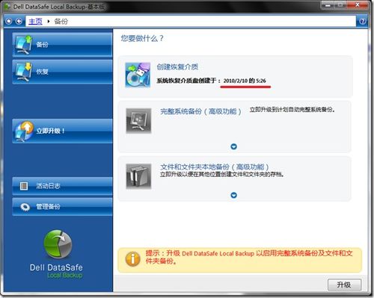This screenshot has width=374, height=298.
Task: Click the grayed full system backup icon
Action: (x=138, y=121)
